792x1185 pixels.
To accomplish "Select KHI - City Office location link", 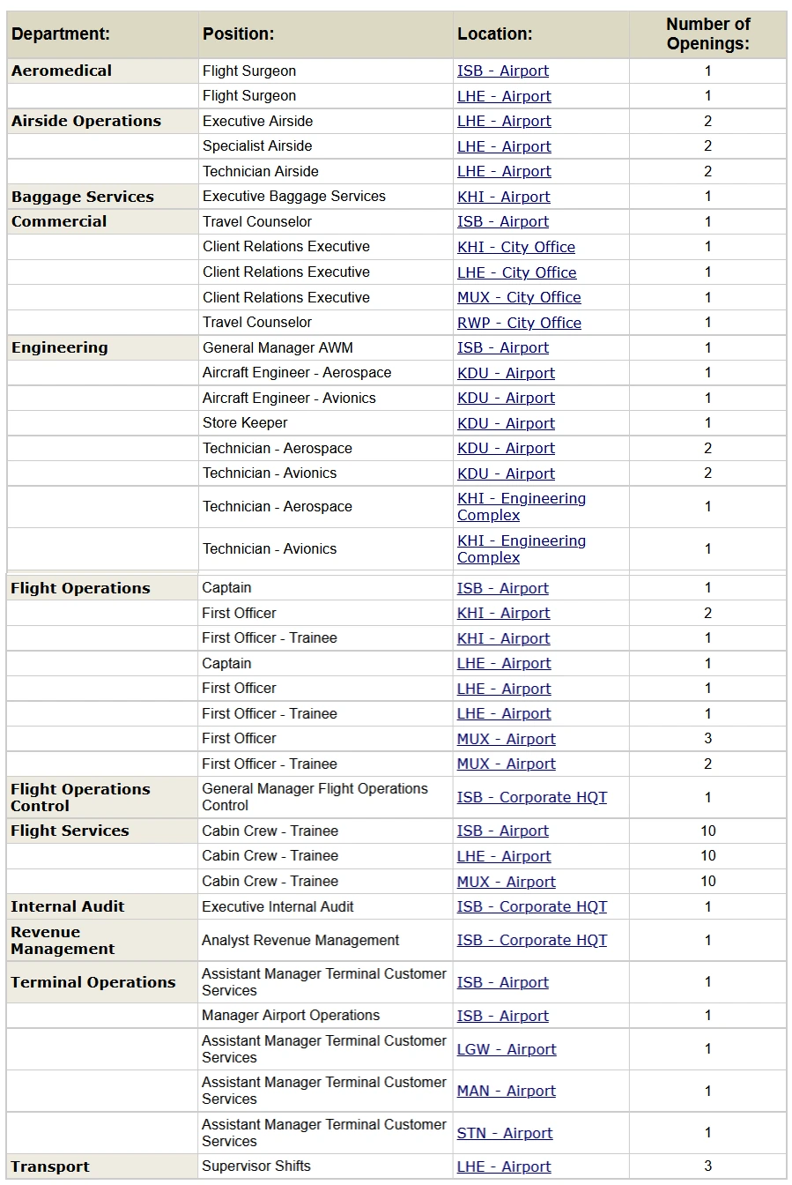I will click(x=516, y=248).
